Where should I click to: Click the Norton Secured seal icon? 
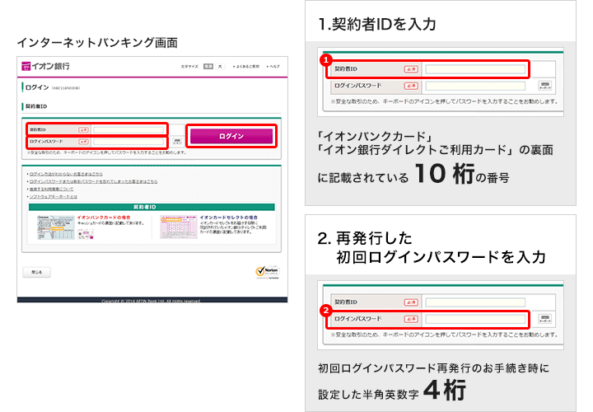pos(268,272)
